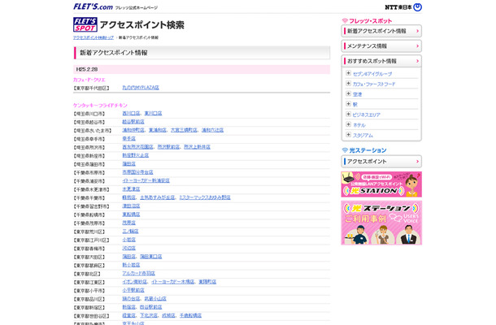Select the カフェ・ド・クリエ heading text
This screenshot has height=325, width=496.
click(89, 80)
